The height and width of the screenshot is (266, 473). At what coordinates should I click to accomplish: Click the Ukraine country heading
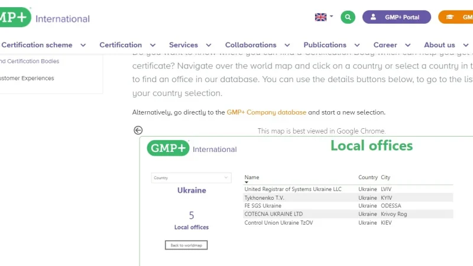point(192,190)
